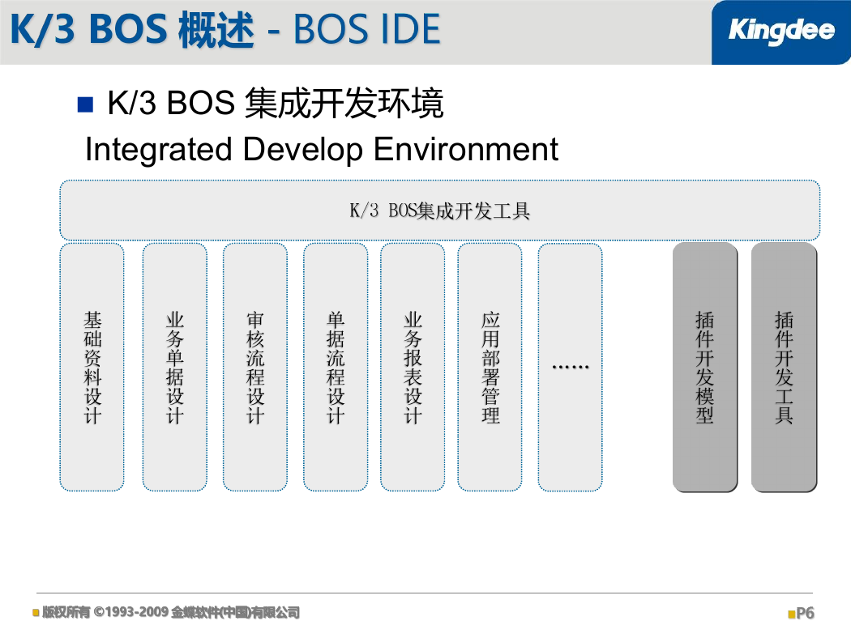Image resolution: width=851 pixels, height=638 pixels.
Task: Select the '应用部署管理' column box
Action: pyautogui.click(x=490, y=367)
